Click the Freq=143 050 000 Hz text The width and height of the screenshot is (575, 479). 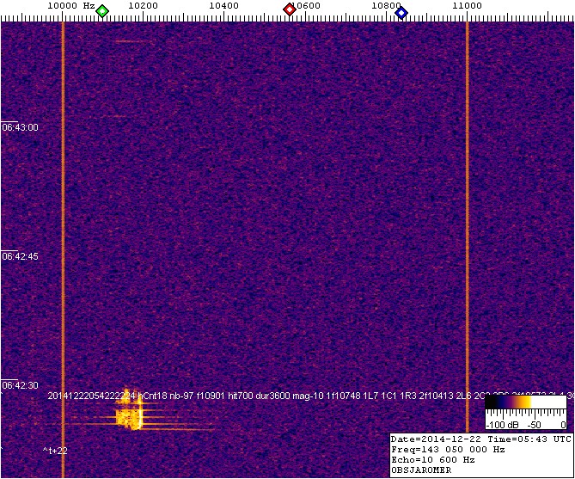pyautogui.click(x=447, y=449)
